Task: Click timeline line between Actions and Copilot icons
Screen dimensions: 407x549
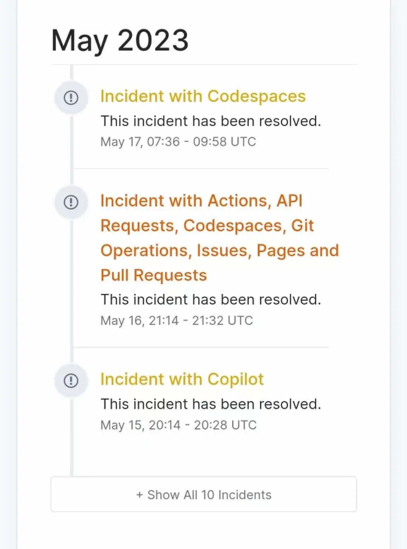Action: 72,291
